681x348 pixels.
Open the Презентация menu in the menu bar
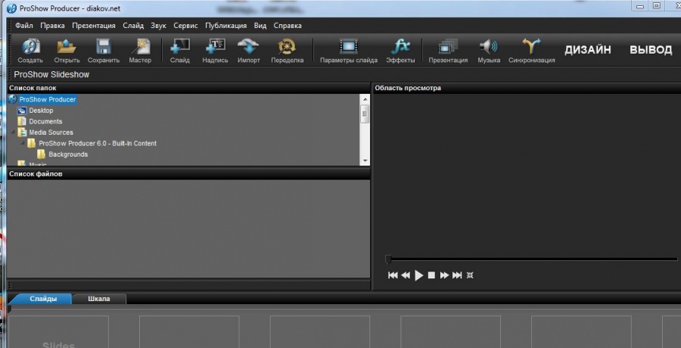tap(94, 26)
